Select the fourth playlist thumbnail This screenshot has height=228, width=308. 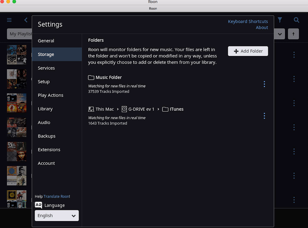click(17, 127)
